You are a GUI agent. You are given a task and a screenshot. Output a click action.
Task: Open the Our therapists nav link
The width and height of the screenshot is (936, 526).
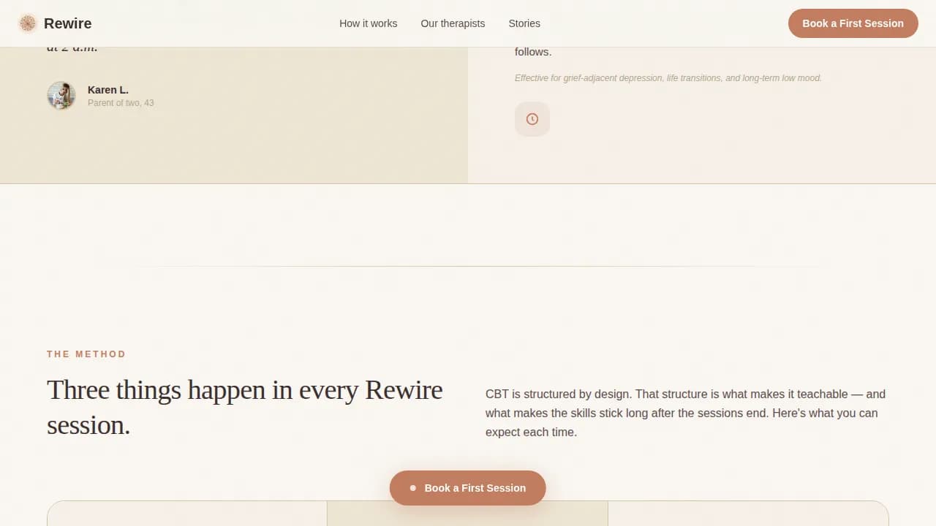pyautogui.click(x=453, y=23)
